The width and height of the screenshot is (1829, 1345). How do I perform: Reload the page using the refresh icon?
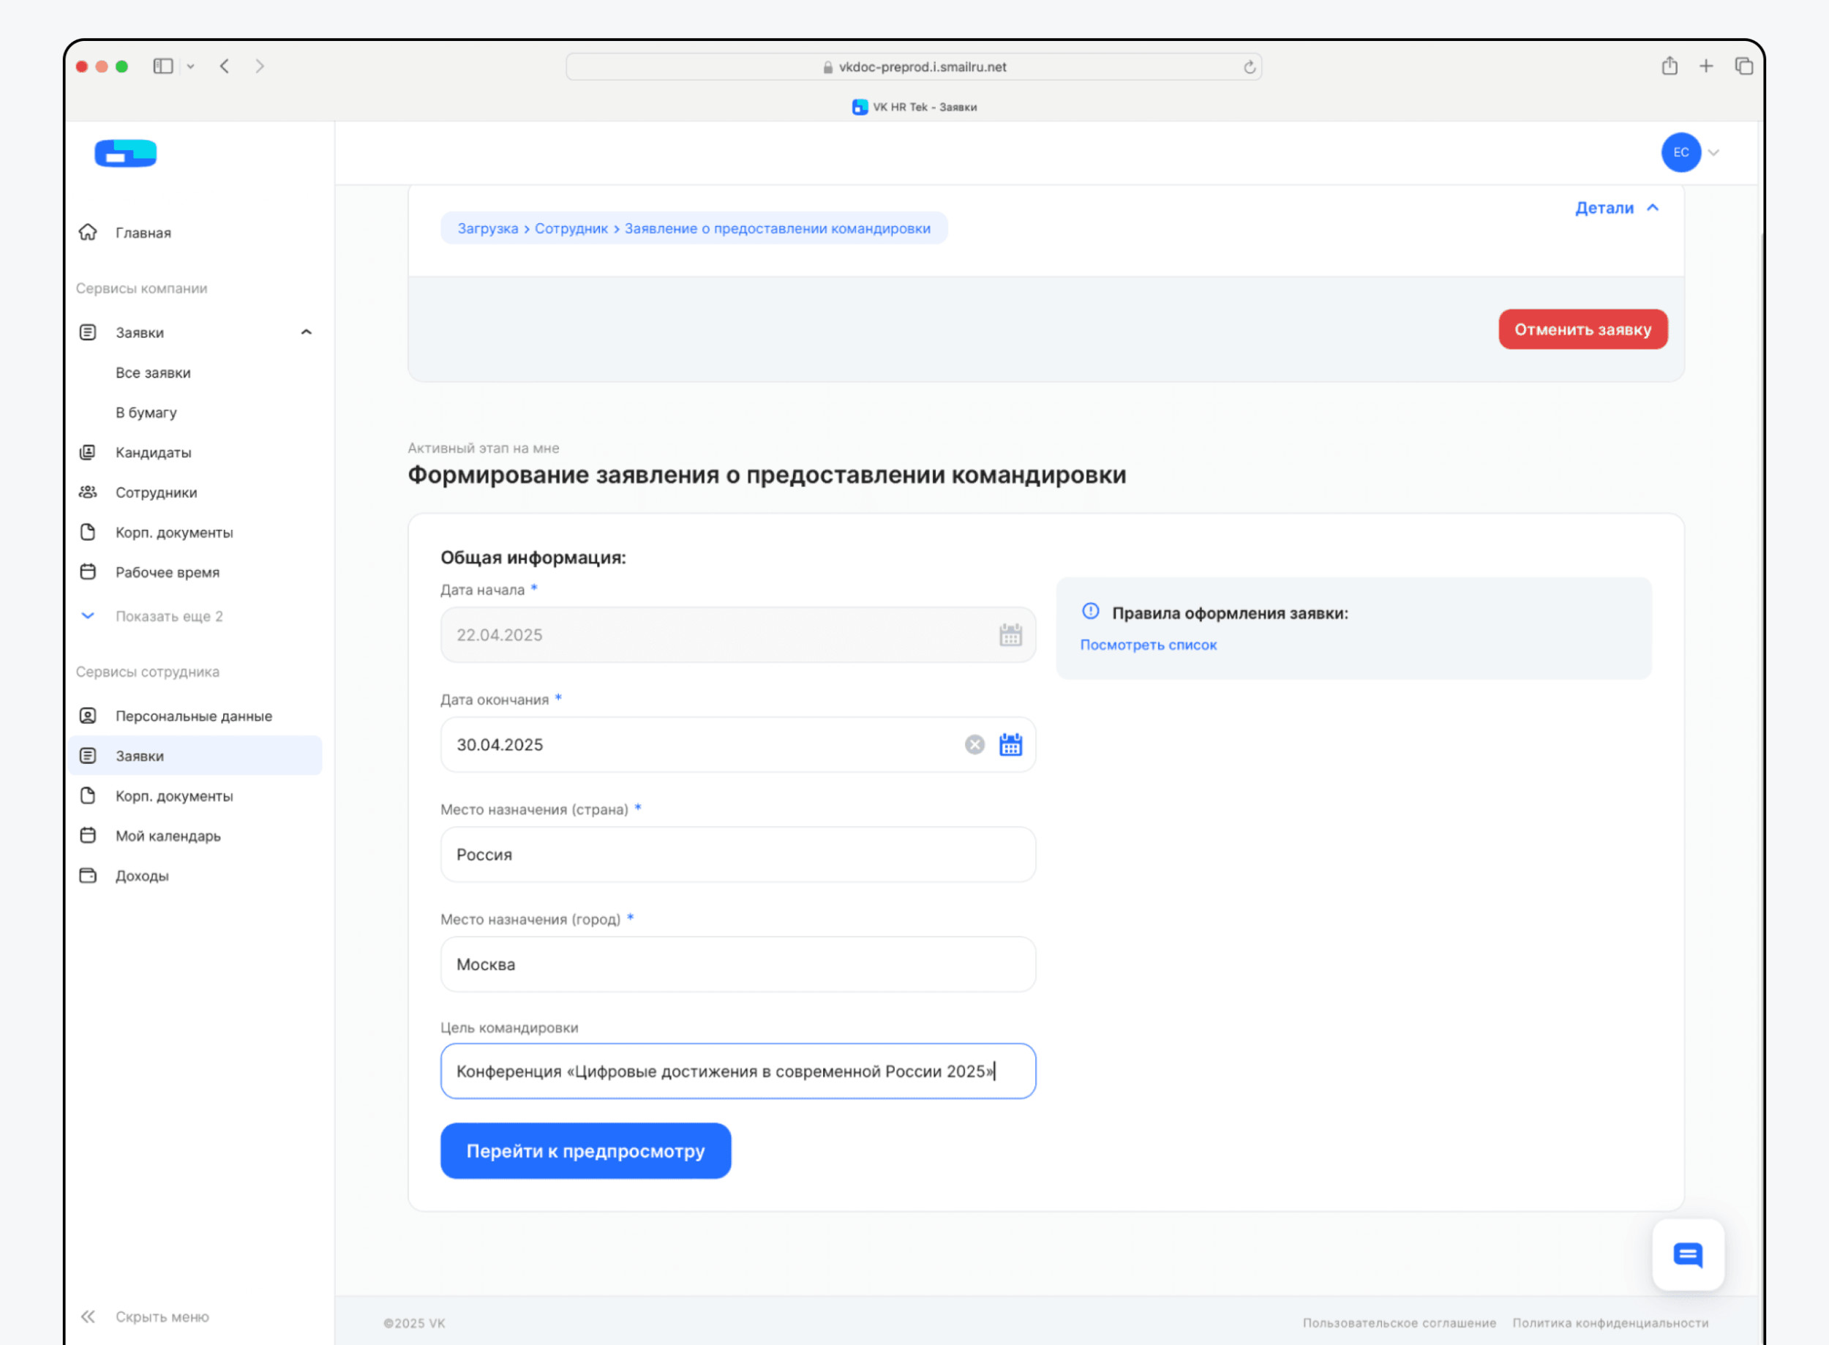click(1249, 67)
